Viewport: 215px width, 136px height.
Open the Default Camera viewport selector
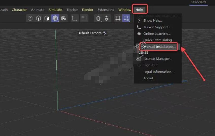pos(92,33)
